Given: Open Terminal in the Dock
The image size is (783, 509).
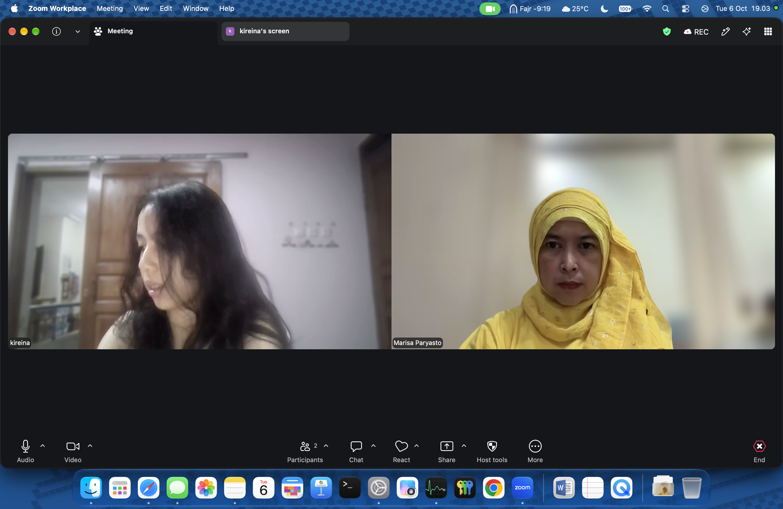Looking at the screenshot, I should click(x=350, y=488).
